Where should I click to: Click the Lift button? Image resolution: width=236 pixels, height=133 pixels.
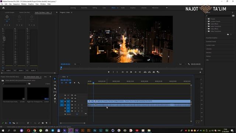coord(145,72)
